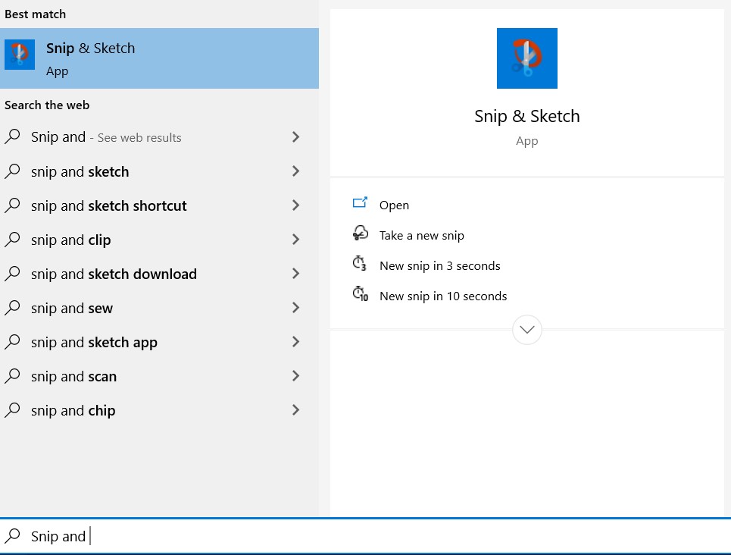Expand the 'snip and chip' arrow
The height and width of the screenshot is (555, 731).
295,410
